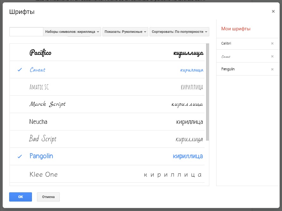Click the кириллица preview for Neucha

(190, 122)
